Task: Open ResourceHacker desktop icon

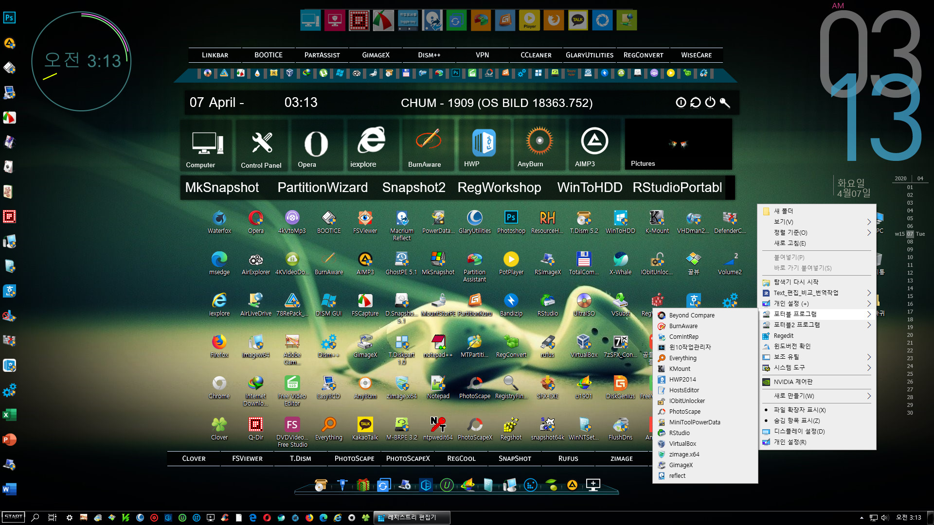Action: pos(547,222)
